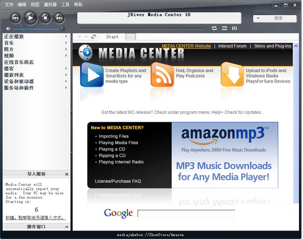Toggle repeat mode icon
This screenshot has width=303, height=239.
click(214, 29)
